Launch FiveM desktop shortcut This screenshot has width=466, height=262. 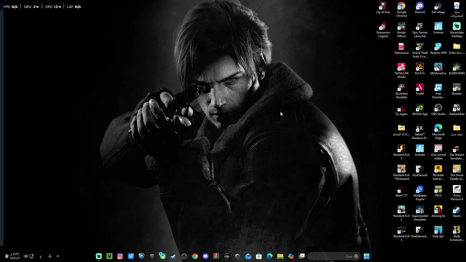pyautogui.click(x=420, y=90)
